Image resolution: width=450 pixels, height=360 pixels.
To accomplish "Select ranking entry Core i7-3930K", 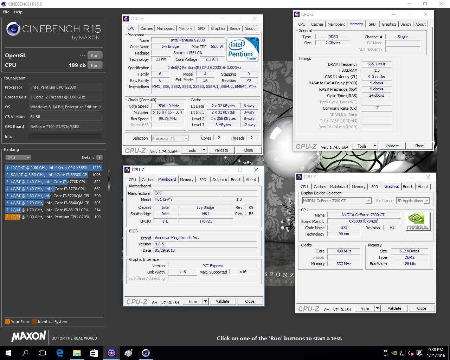I will (53, 175).
